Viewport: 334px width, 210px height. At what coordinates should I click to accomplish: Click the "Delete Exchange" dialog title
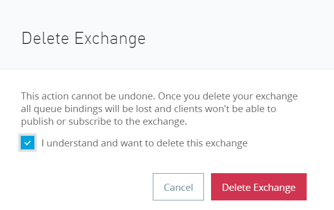[83, 38]
